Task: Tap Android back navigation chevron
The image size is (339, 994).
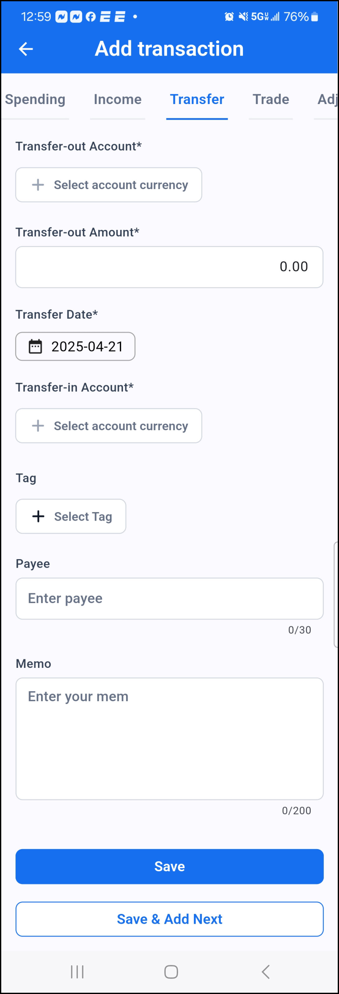Action: 266,972
